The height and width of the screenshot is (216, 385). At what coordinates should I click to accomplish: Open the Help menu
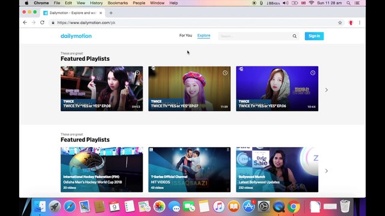pyautogui.click(x=174, y=3)
